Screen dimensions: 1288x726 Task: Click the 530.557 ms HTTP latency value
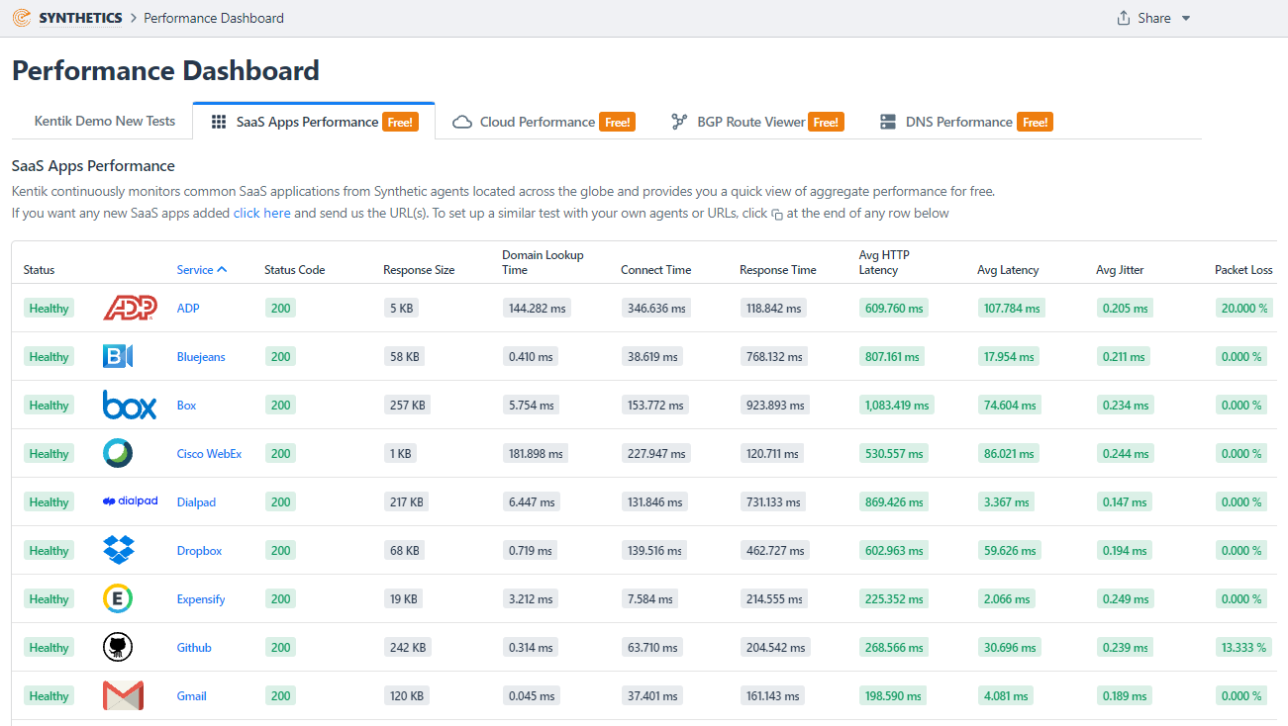(894, 454)
